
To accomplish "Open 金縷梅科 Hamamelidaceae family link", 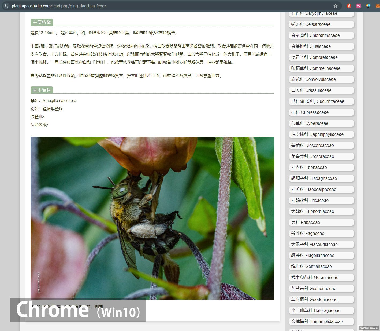I will 321,321.
